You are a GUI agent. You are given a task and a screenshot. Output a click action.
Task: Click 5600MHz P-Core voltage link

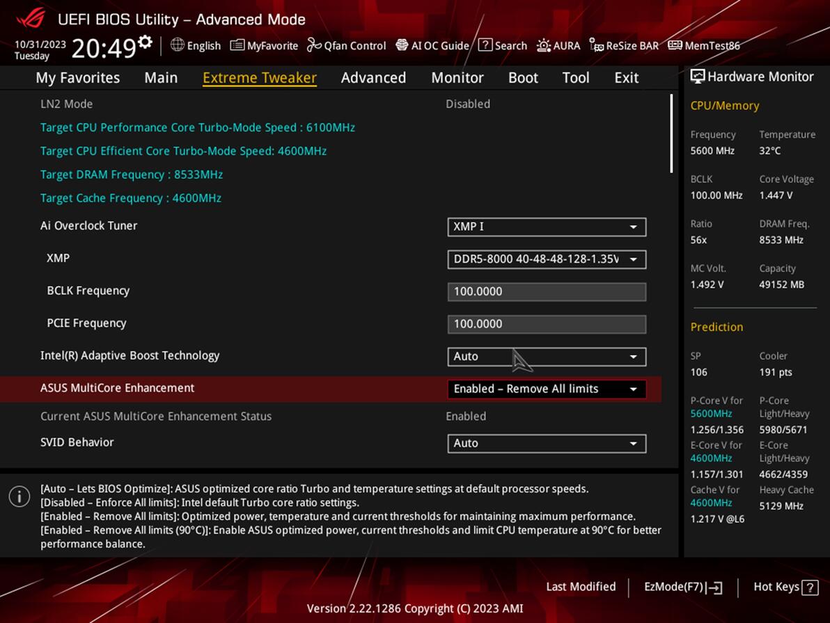tap(711, 414)
